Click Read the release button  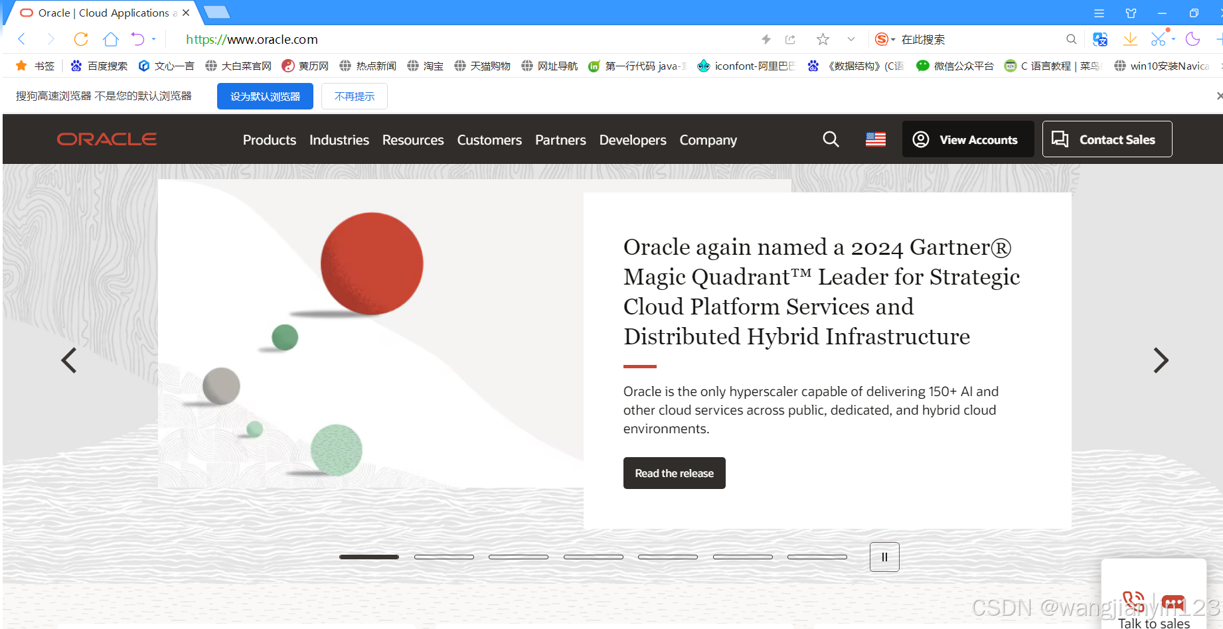tap(674, 473)
